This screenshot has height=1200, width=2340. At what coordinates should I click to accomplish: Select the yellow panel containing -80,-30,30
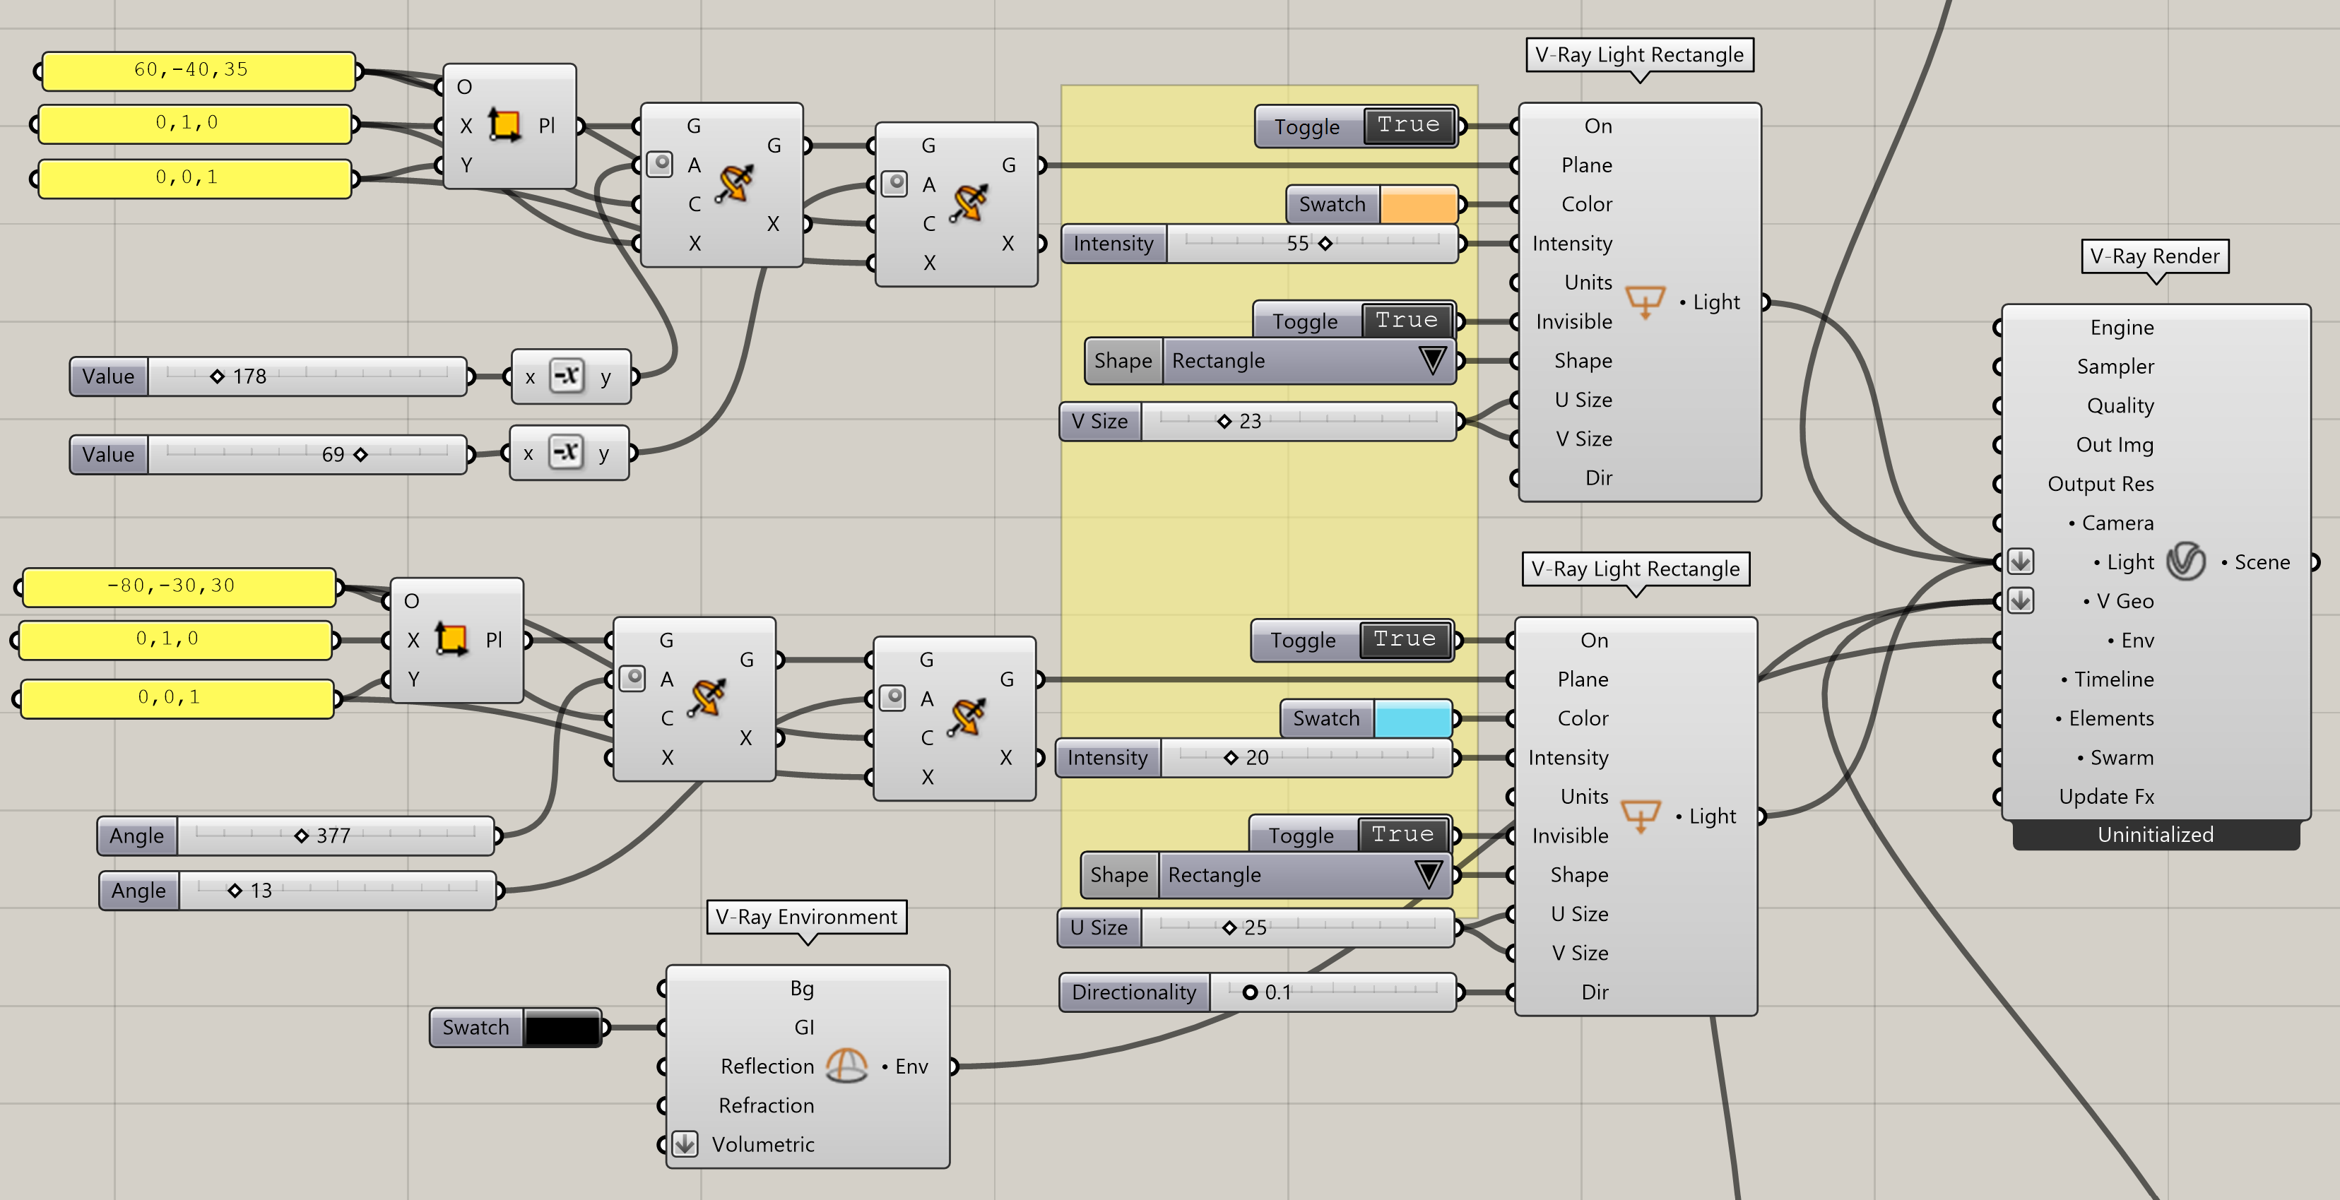178,587
